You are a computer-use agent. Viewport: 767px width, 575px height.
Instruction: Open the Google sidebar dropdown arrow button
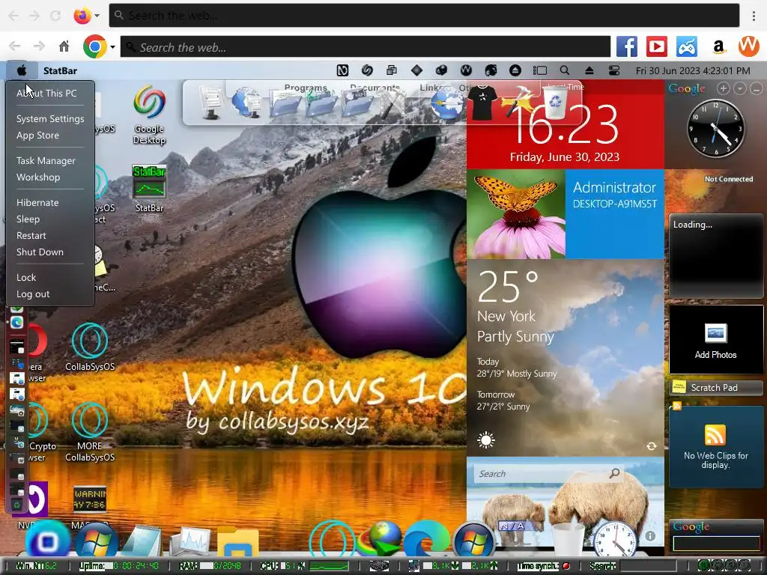point(740,88)
